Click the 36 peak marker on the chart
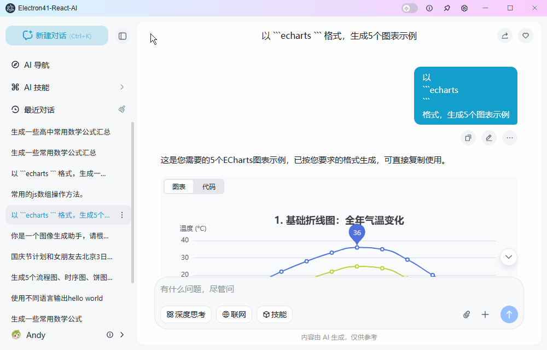Screen dimensions: 547x350 click(357, 234)
